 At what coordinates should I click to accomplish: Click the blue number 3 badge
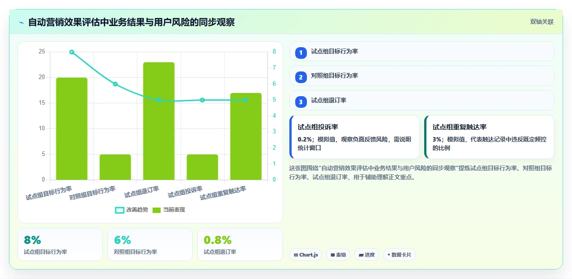301,102
